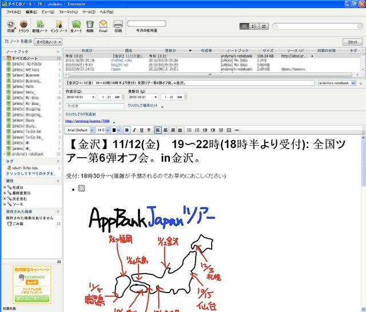The width and height of the screenshot is (366, 312).
Task: Toggle justify alignment
Action: coord(180,130)
